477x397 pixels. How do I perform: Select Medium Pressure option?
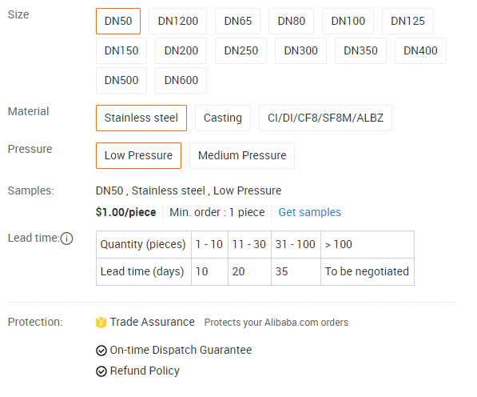tap(242, 155)
